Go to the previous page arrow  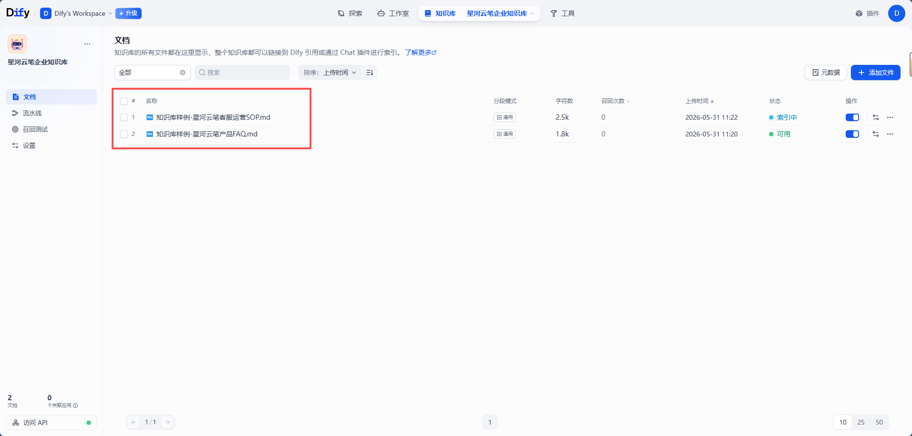click(134, 422)
